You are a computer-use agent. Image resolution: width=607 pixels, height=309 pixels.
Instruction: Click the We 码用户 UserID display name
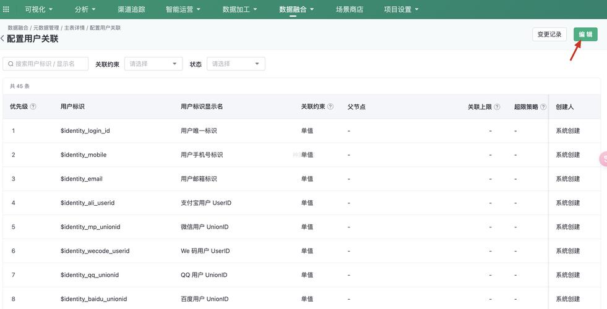click(205, 251)
